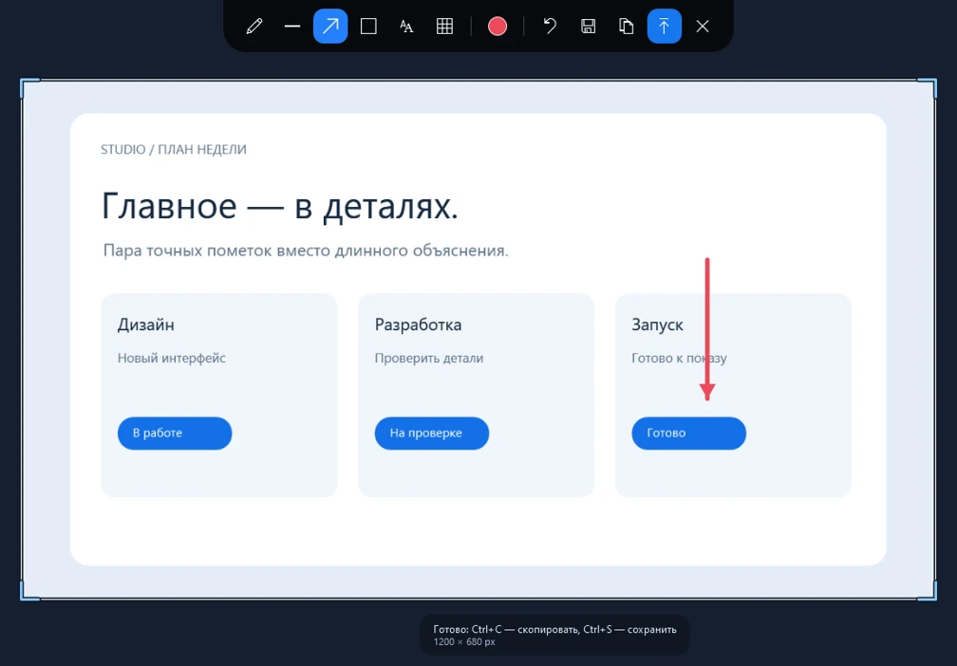Copy the screenshot to the clipboard
The height and width of the screenshot is (666, 957).
pyautogui.click(x=627, y=27)
